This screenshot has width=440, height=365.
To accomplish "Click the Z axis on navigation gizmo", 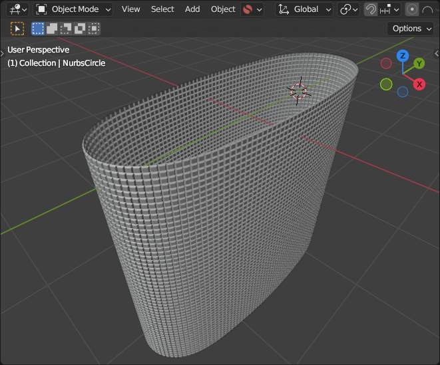I will tap(403, 56).
